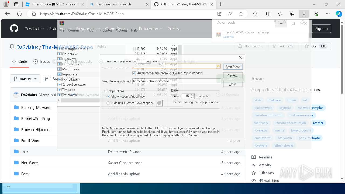Click the ransomware topic tag
This screenshot has width=345, height=194.
263,108
